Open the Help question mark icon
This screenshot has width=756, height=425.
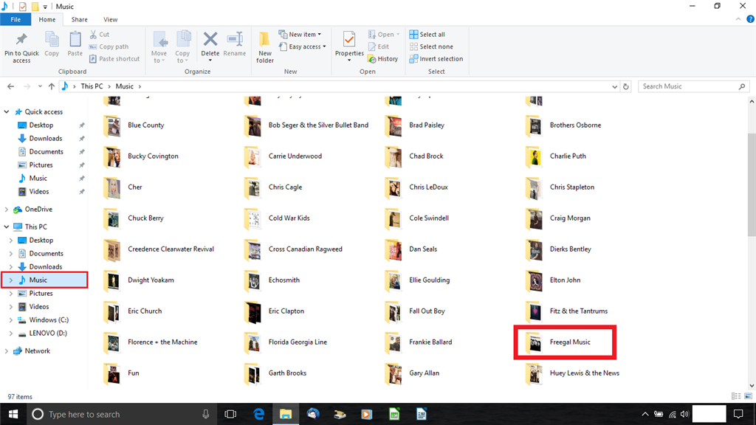click(x=750, y=19)
